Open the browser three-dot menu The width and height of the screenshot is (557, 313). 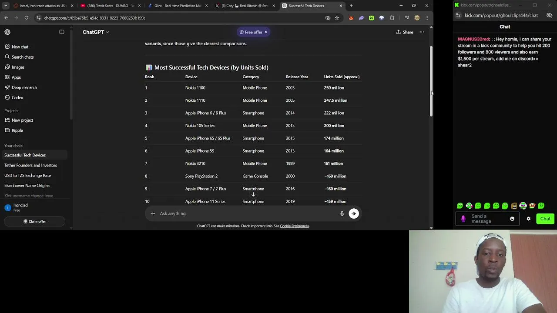coord(427,18)
